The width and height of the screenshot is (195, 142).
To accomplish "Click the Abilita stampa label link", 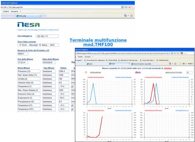I will [96, 72].
